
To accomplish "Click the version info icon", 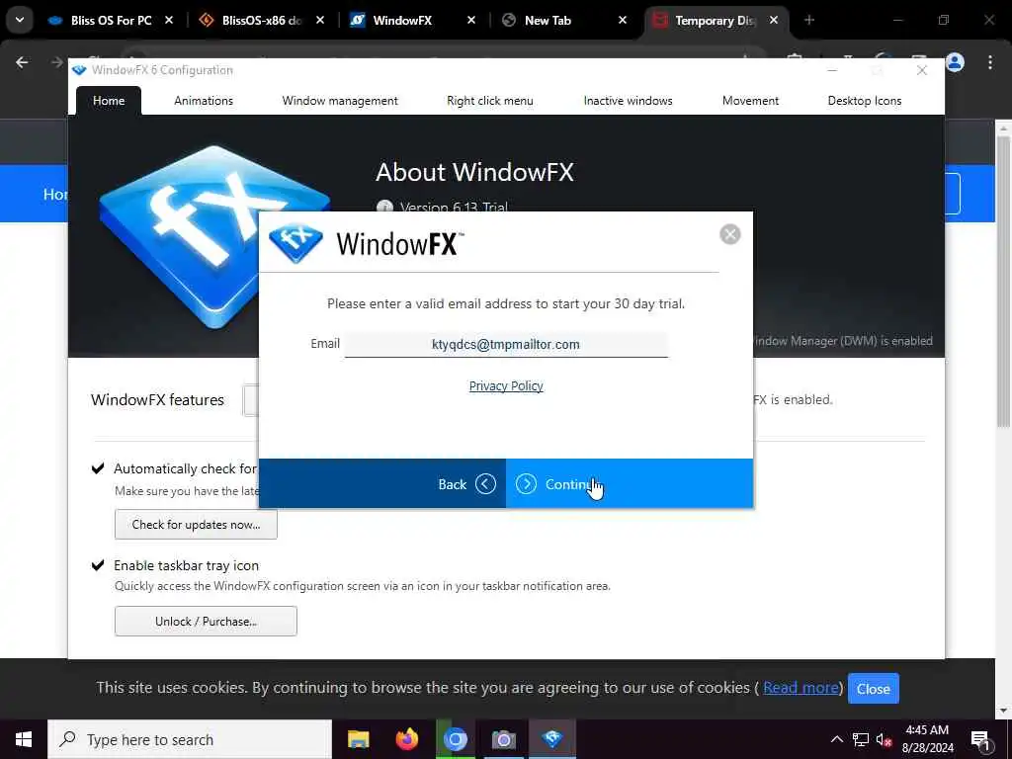I will click(x=384, y=208).
